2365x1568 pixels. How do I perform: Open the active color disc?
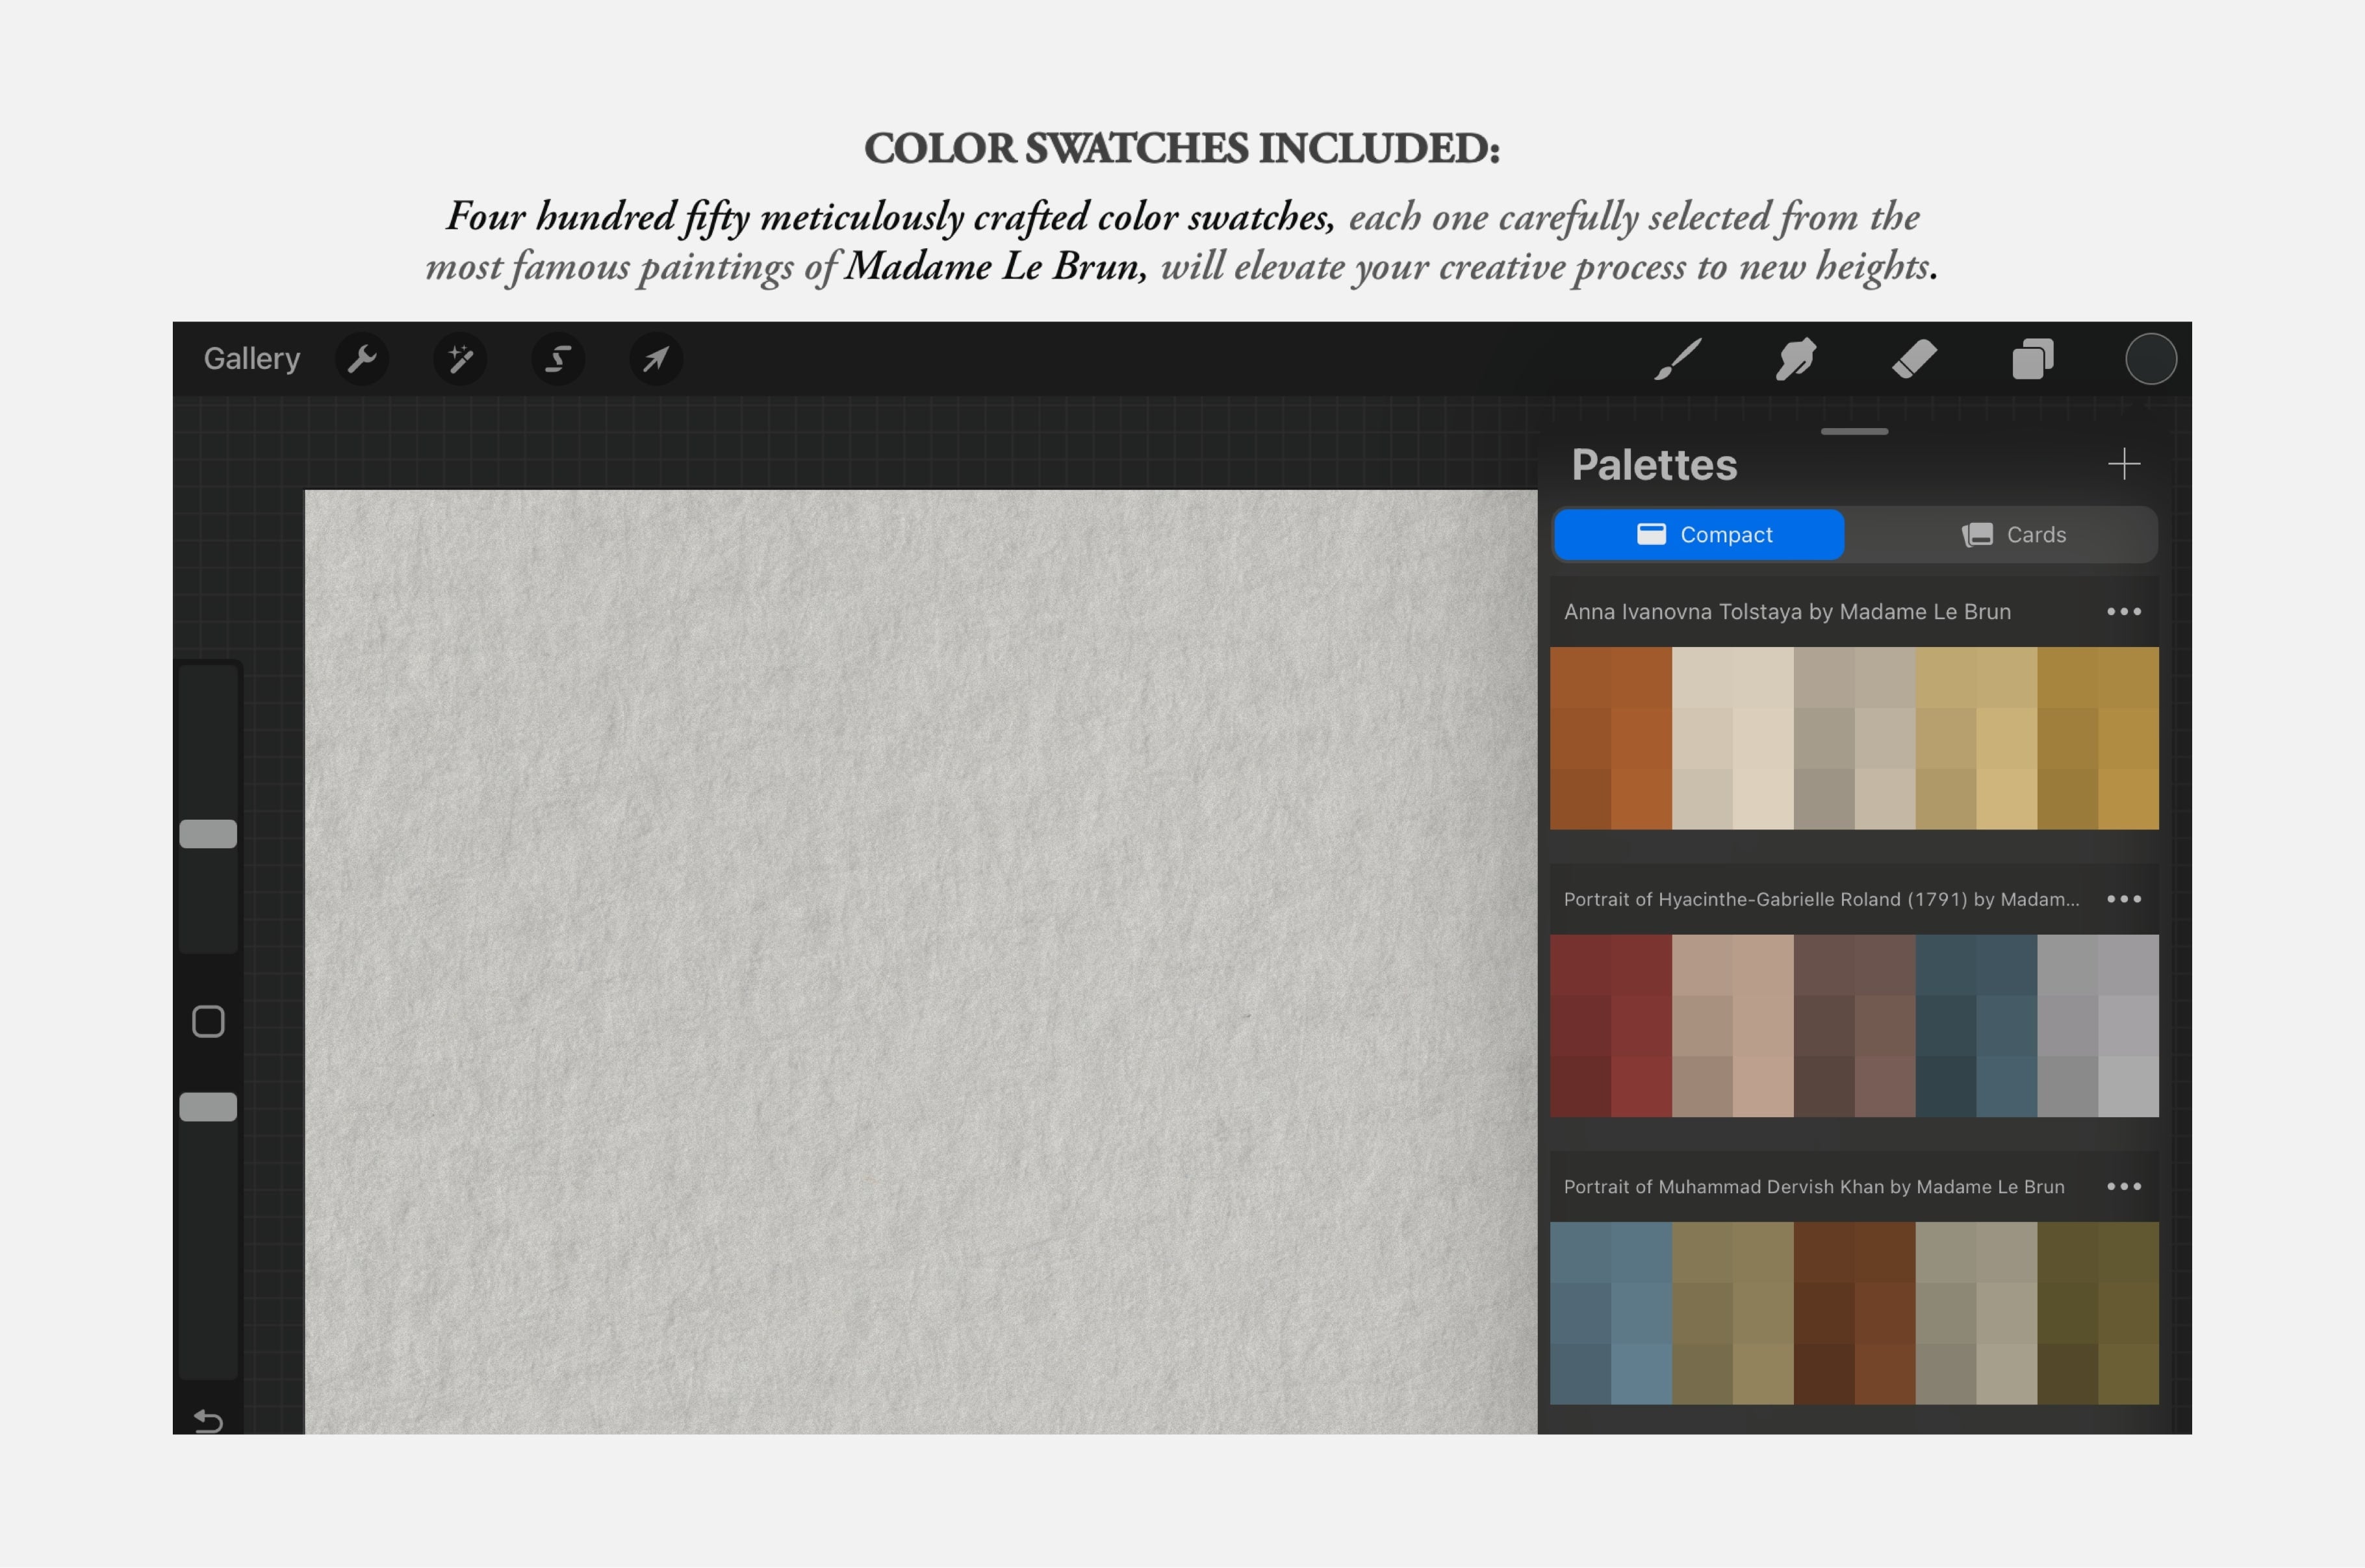point(2151,359)
